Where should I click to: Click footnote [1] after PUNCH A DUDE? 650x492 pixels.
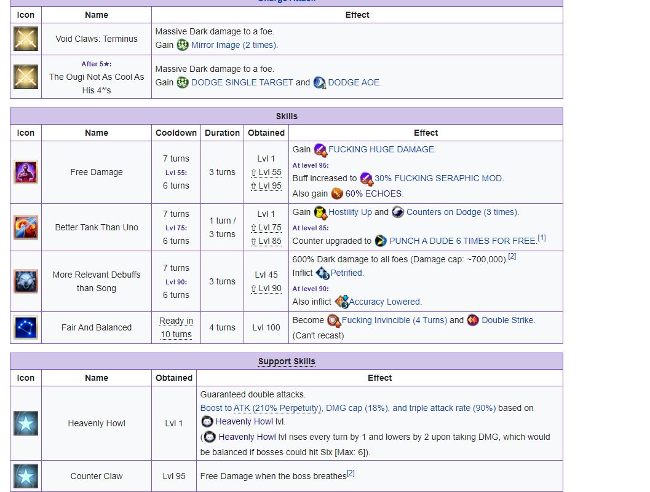(x=542, y=238)
